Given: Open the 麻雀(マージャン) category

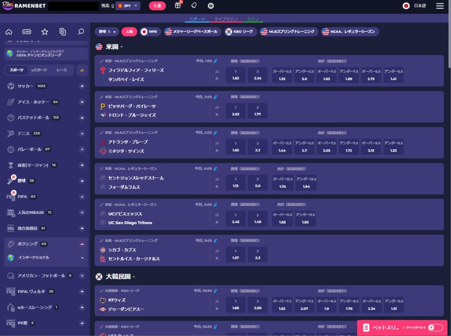Looking at the screenshot, I should pos(33,165).
